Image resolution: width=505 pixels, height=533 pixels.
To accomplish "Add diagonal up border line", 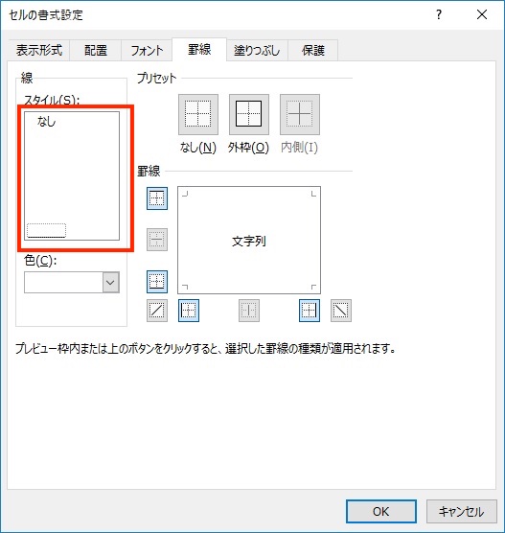I will click(x=157, y=311).
